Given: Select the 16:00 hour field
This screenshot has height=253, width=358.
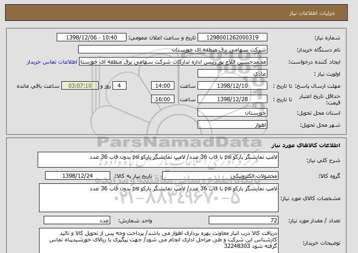Looking at the screenshot, I should [163, 99].
